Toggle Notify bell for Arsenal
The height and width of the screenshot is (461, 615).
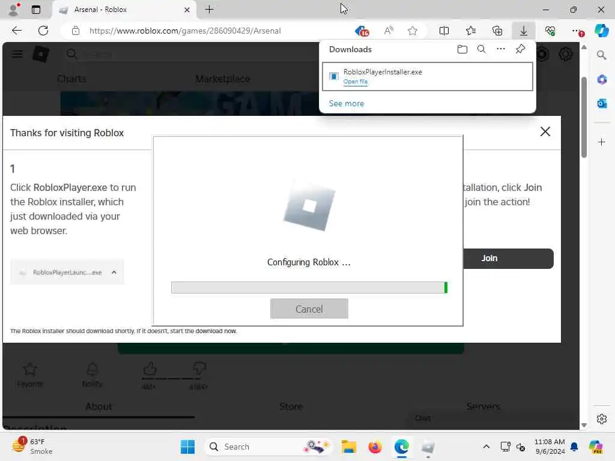[92, 375]
